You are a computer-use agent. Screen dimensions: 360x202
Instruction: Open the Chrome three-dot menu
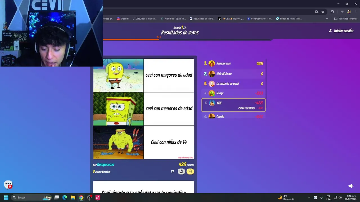356,12
